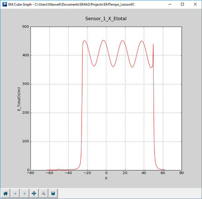Click the 500 tick on y-axis
Viewport: 202px width, 199px height.
25,27
